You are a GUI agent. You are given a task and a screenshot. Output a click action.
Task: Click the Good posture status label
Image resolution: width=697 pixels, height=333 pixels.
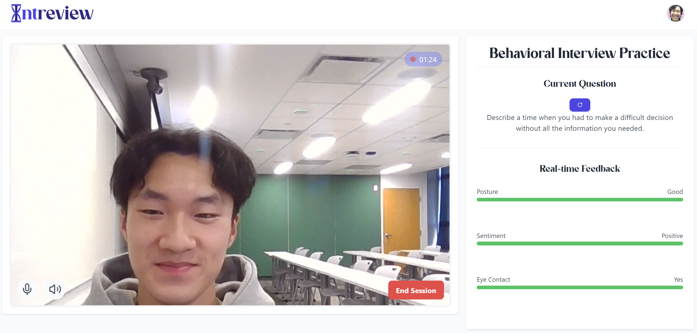click(675, 192)
